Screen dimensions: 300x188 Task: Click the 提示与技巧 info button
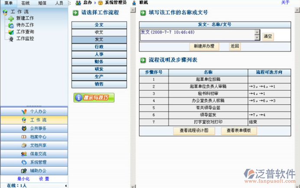tap(94, 98)
